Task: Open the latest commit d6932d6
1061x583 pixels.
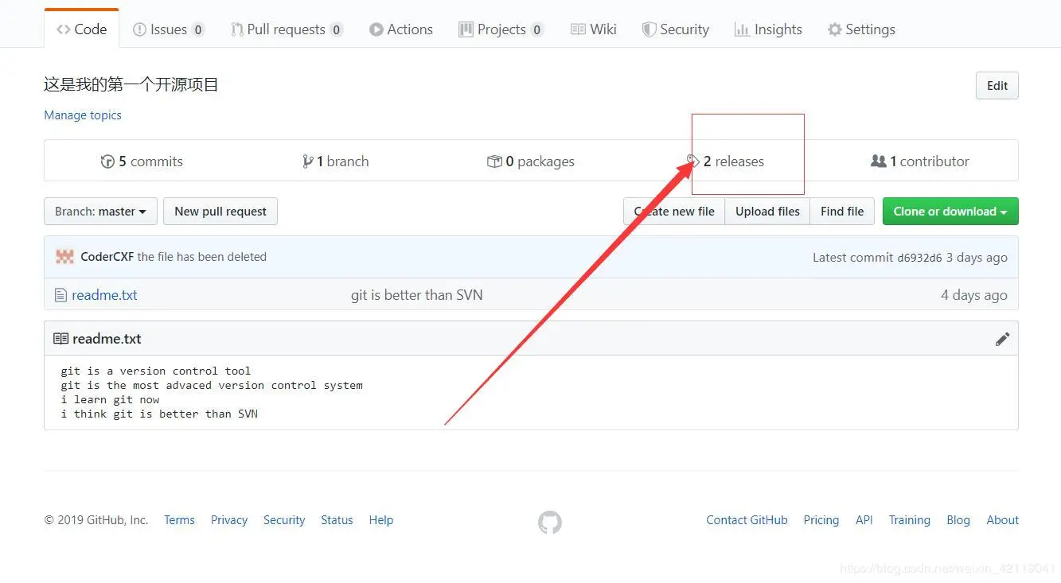Action: point(920,258)
